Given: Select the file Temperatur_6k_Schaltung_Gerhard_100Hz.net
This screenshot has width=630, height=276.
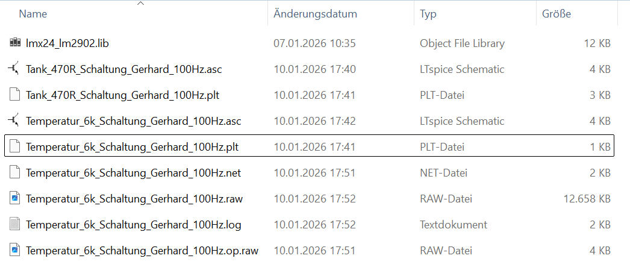Looking at the screenshot, I should [133, 173].
